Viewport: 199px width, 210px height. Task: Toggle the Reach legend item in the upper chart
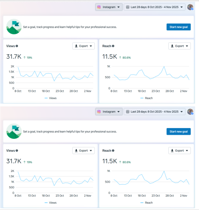click(147, 98)
